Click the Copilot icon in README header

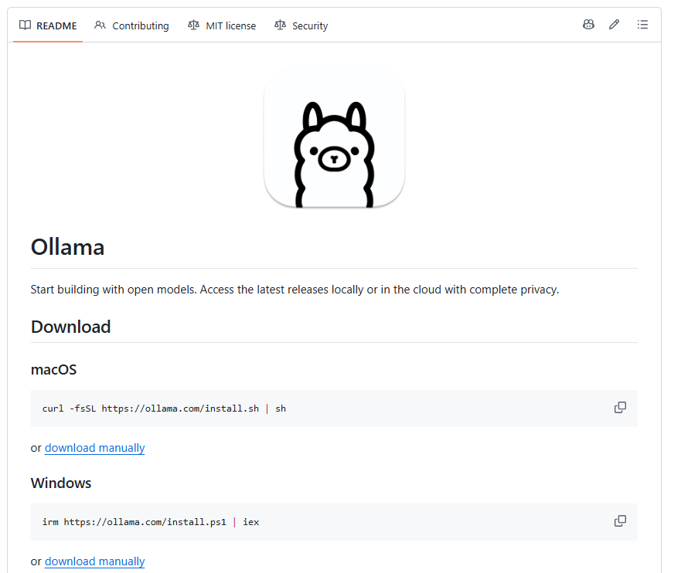coord(588,25)
